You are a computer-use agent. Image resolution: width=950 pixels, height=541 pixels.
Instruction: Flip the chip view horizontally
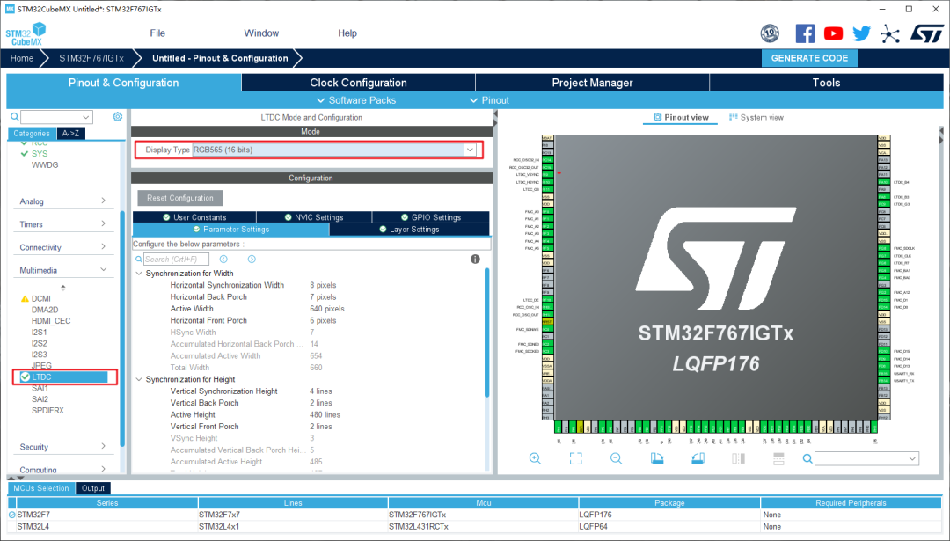click(x=738, y=458)
